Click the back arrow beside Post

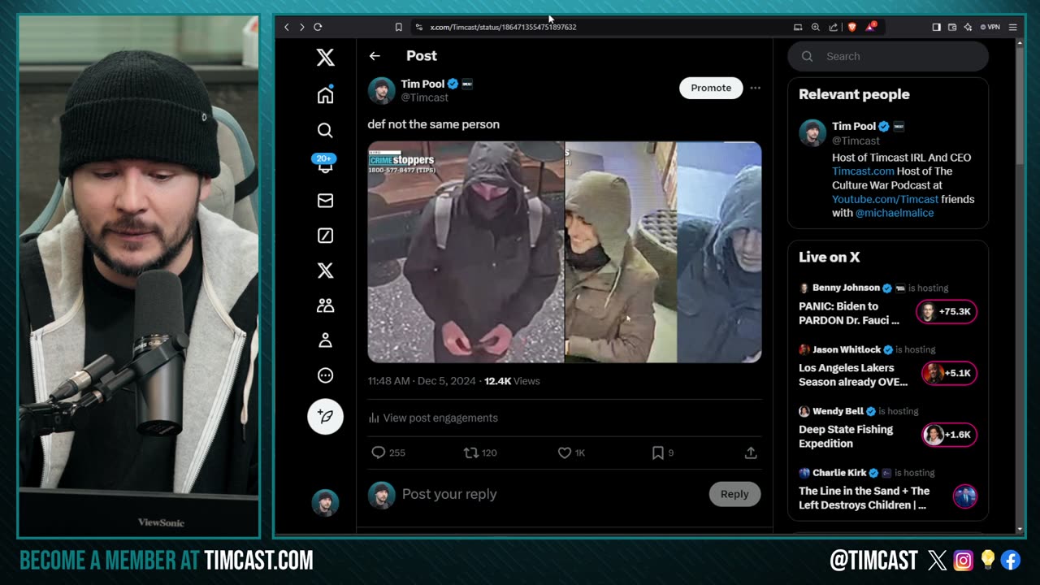click(x=375, y=56)
